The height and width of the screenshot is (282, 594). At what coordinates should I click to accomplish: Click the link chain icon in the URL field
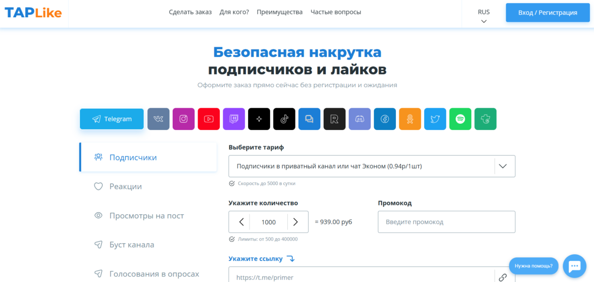(503, 277)
